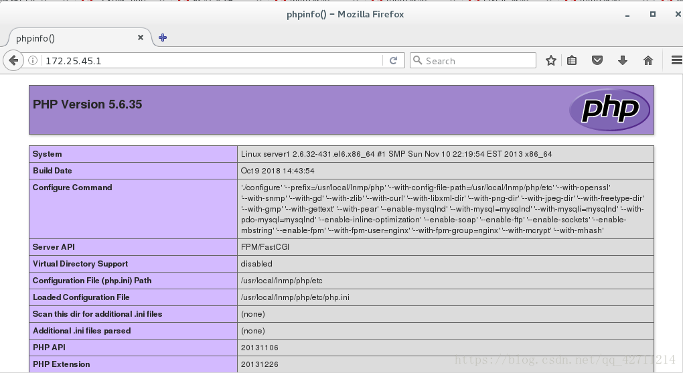Click the PHP logo in the header
683x373 pixels.
[609, 110]
